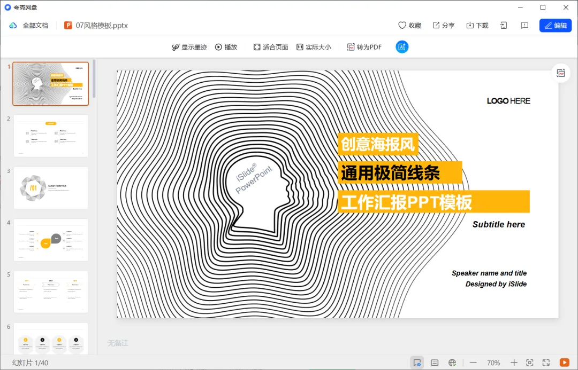The height and width of the screenshot is (370, 578).
Task: Select 适合页面 fit to page
Action: (x=271, y=47)
